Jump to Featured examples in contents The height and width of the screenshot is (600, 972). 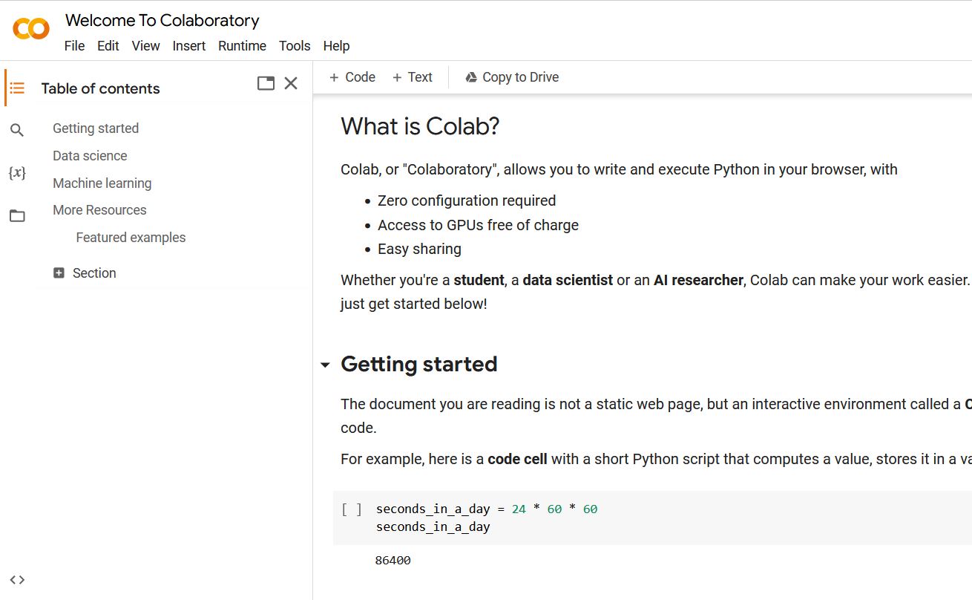point(131,238)
